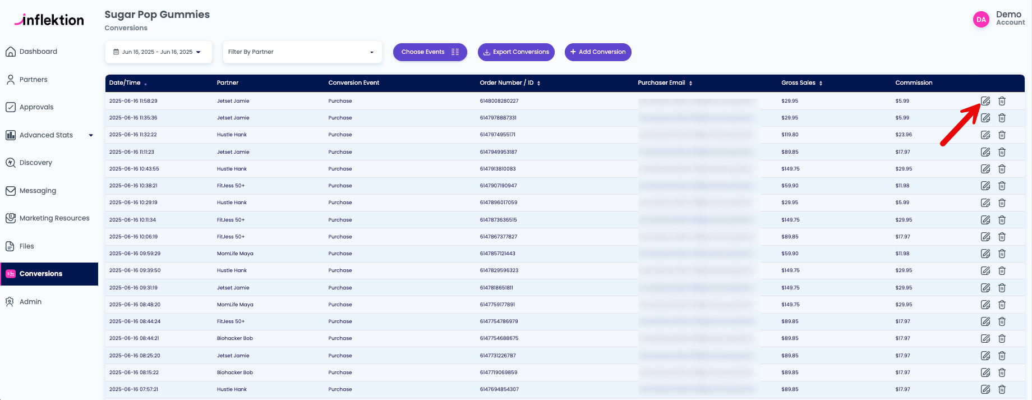Click the DA account avatar
This screenshot has height=400, width=1032.
coord(981,20)
